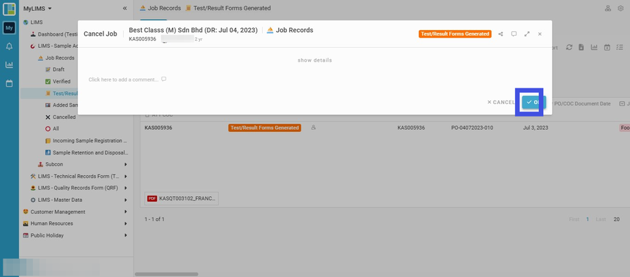Click Job Records link in dialog header

(290, 30)
